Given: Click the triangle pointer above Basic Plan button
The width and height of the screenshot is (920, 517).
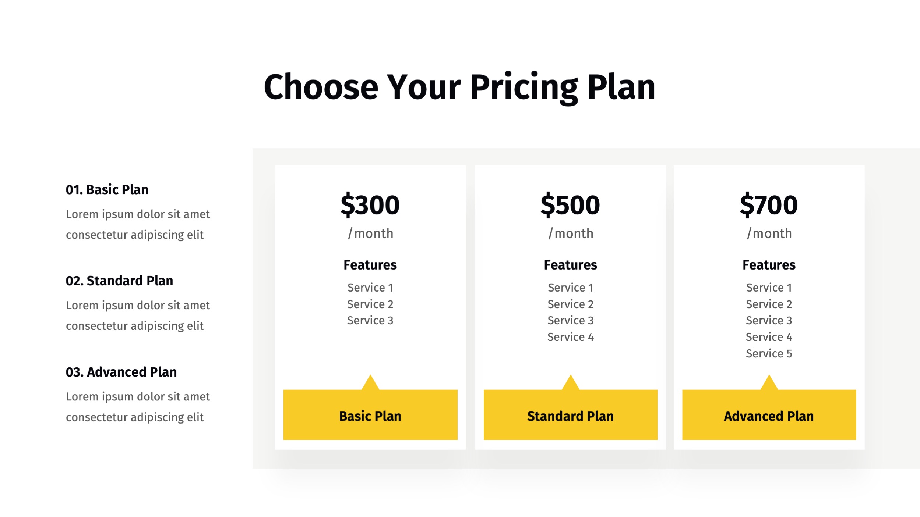Looking at the screenshot, I should pos(370,384).
